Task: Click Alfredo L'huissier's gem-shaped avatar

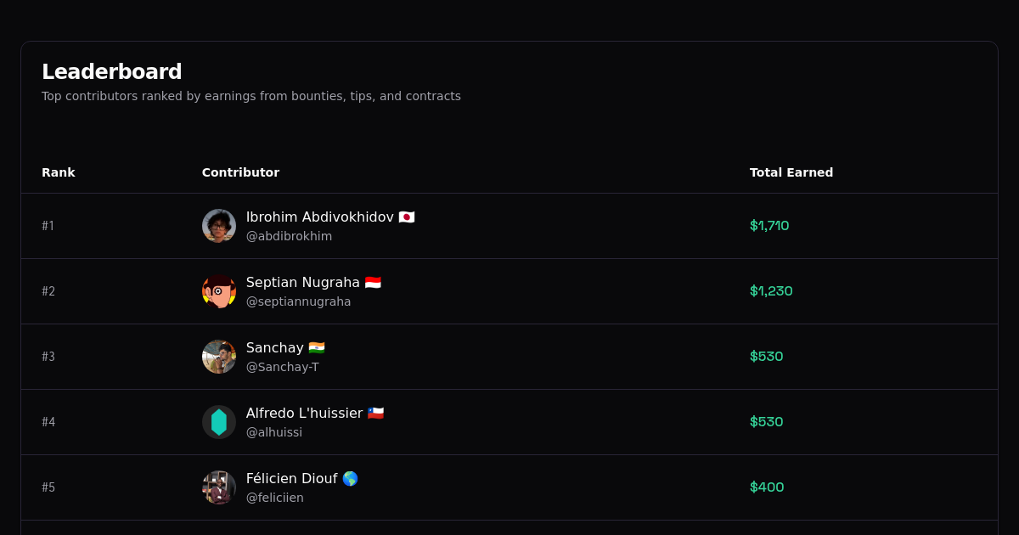Action: (219, 422)
